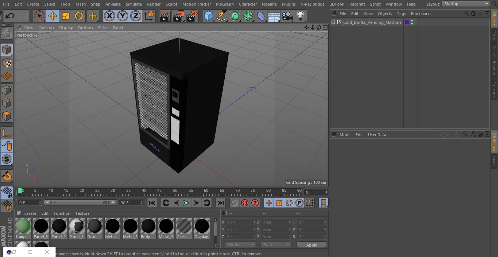Open the MoGraph menu

[225, 4]
